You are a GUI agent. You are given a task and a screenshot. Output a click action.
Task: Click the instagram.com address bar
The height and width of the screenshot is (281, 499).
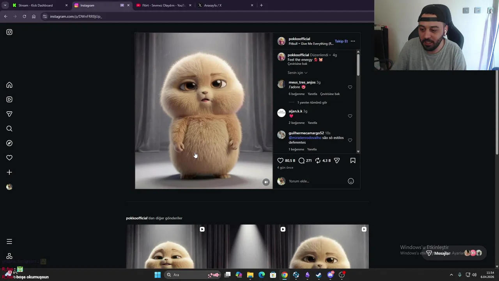coord(207,16)
